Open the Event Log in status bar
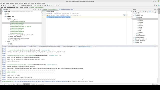This screenshot has width=160, height=90. pos(154,84)
